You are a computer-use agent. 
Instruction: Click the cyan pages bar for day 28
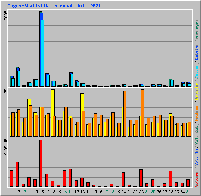(172, 83)
